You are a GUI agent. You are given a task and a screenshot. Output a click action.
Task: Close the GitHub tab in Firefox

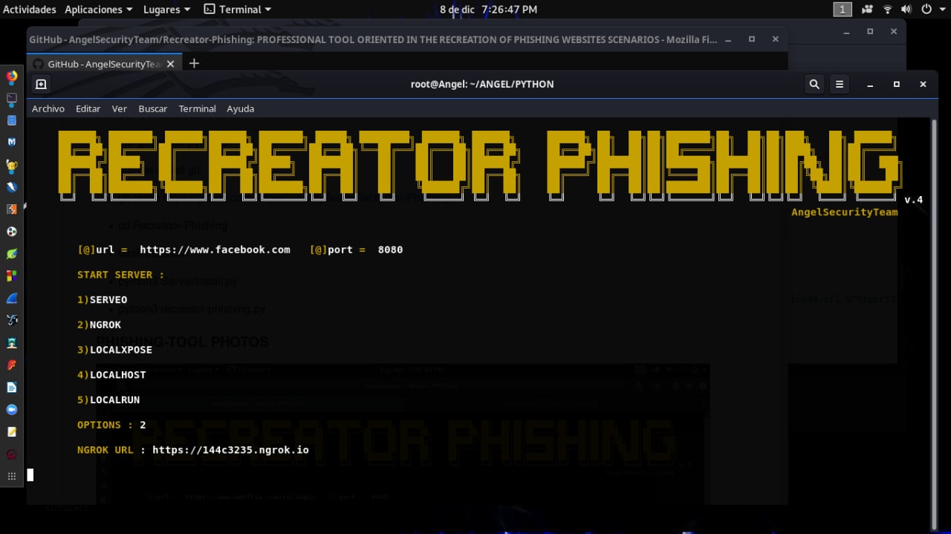[x=170, y=64]
